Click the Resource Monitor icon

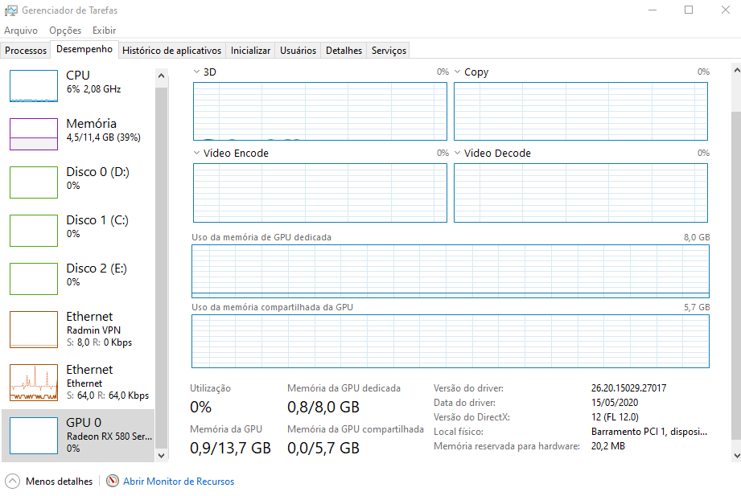[113, 482]
